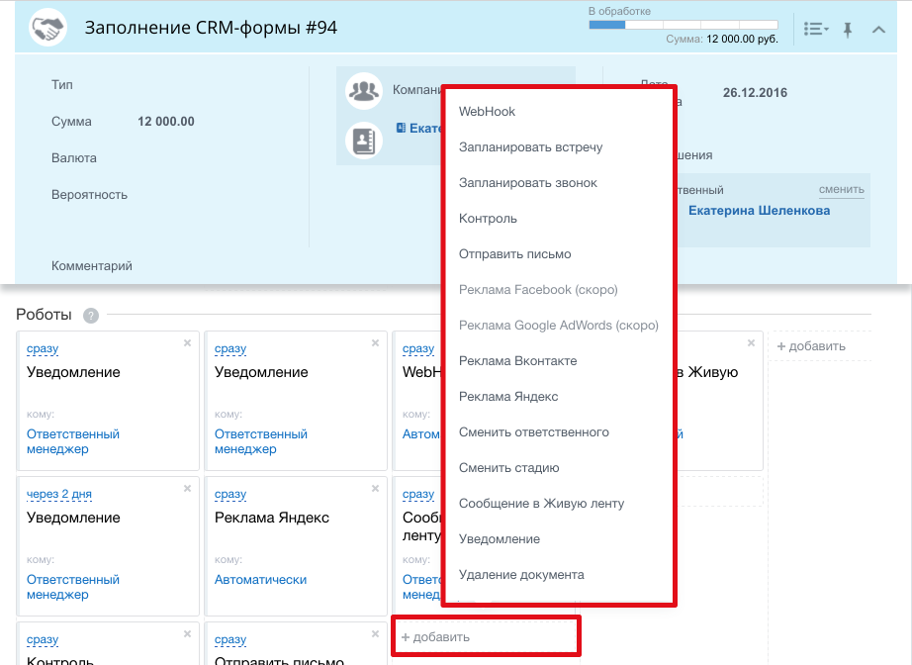Select Контроль from the dropdown menu
Viewport: 912px width, 665px height.
pyautogui.click(x=488, y=219)
